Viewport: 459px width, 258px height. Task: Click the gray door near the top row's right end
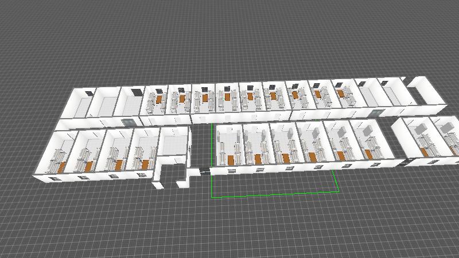click(x=377, y=112)
